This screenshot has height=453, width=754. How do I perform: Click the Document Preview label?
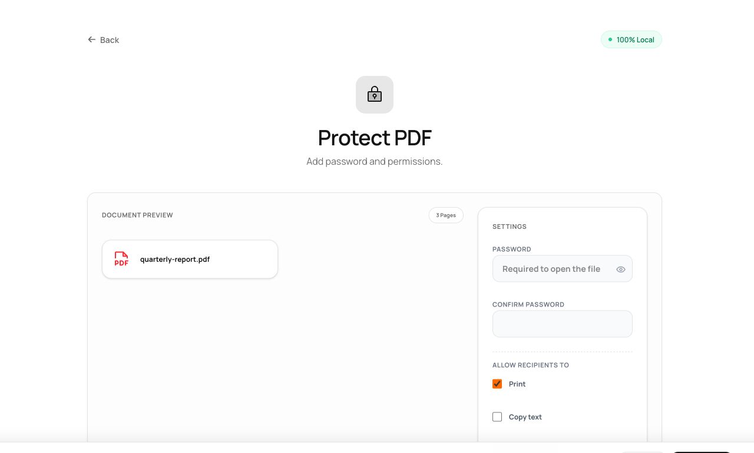click(137, 215)
